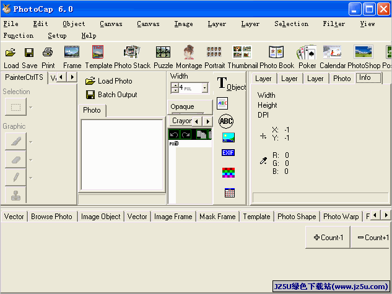The width and height of the screenshot is (392, 294).
Task: Switch to the Image Object tab
Action: (101, 217)
